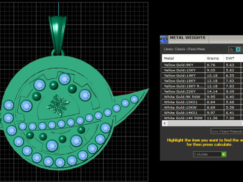Click the 5.82 DWT cell

point(232,70)
